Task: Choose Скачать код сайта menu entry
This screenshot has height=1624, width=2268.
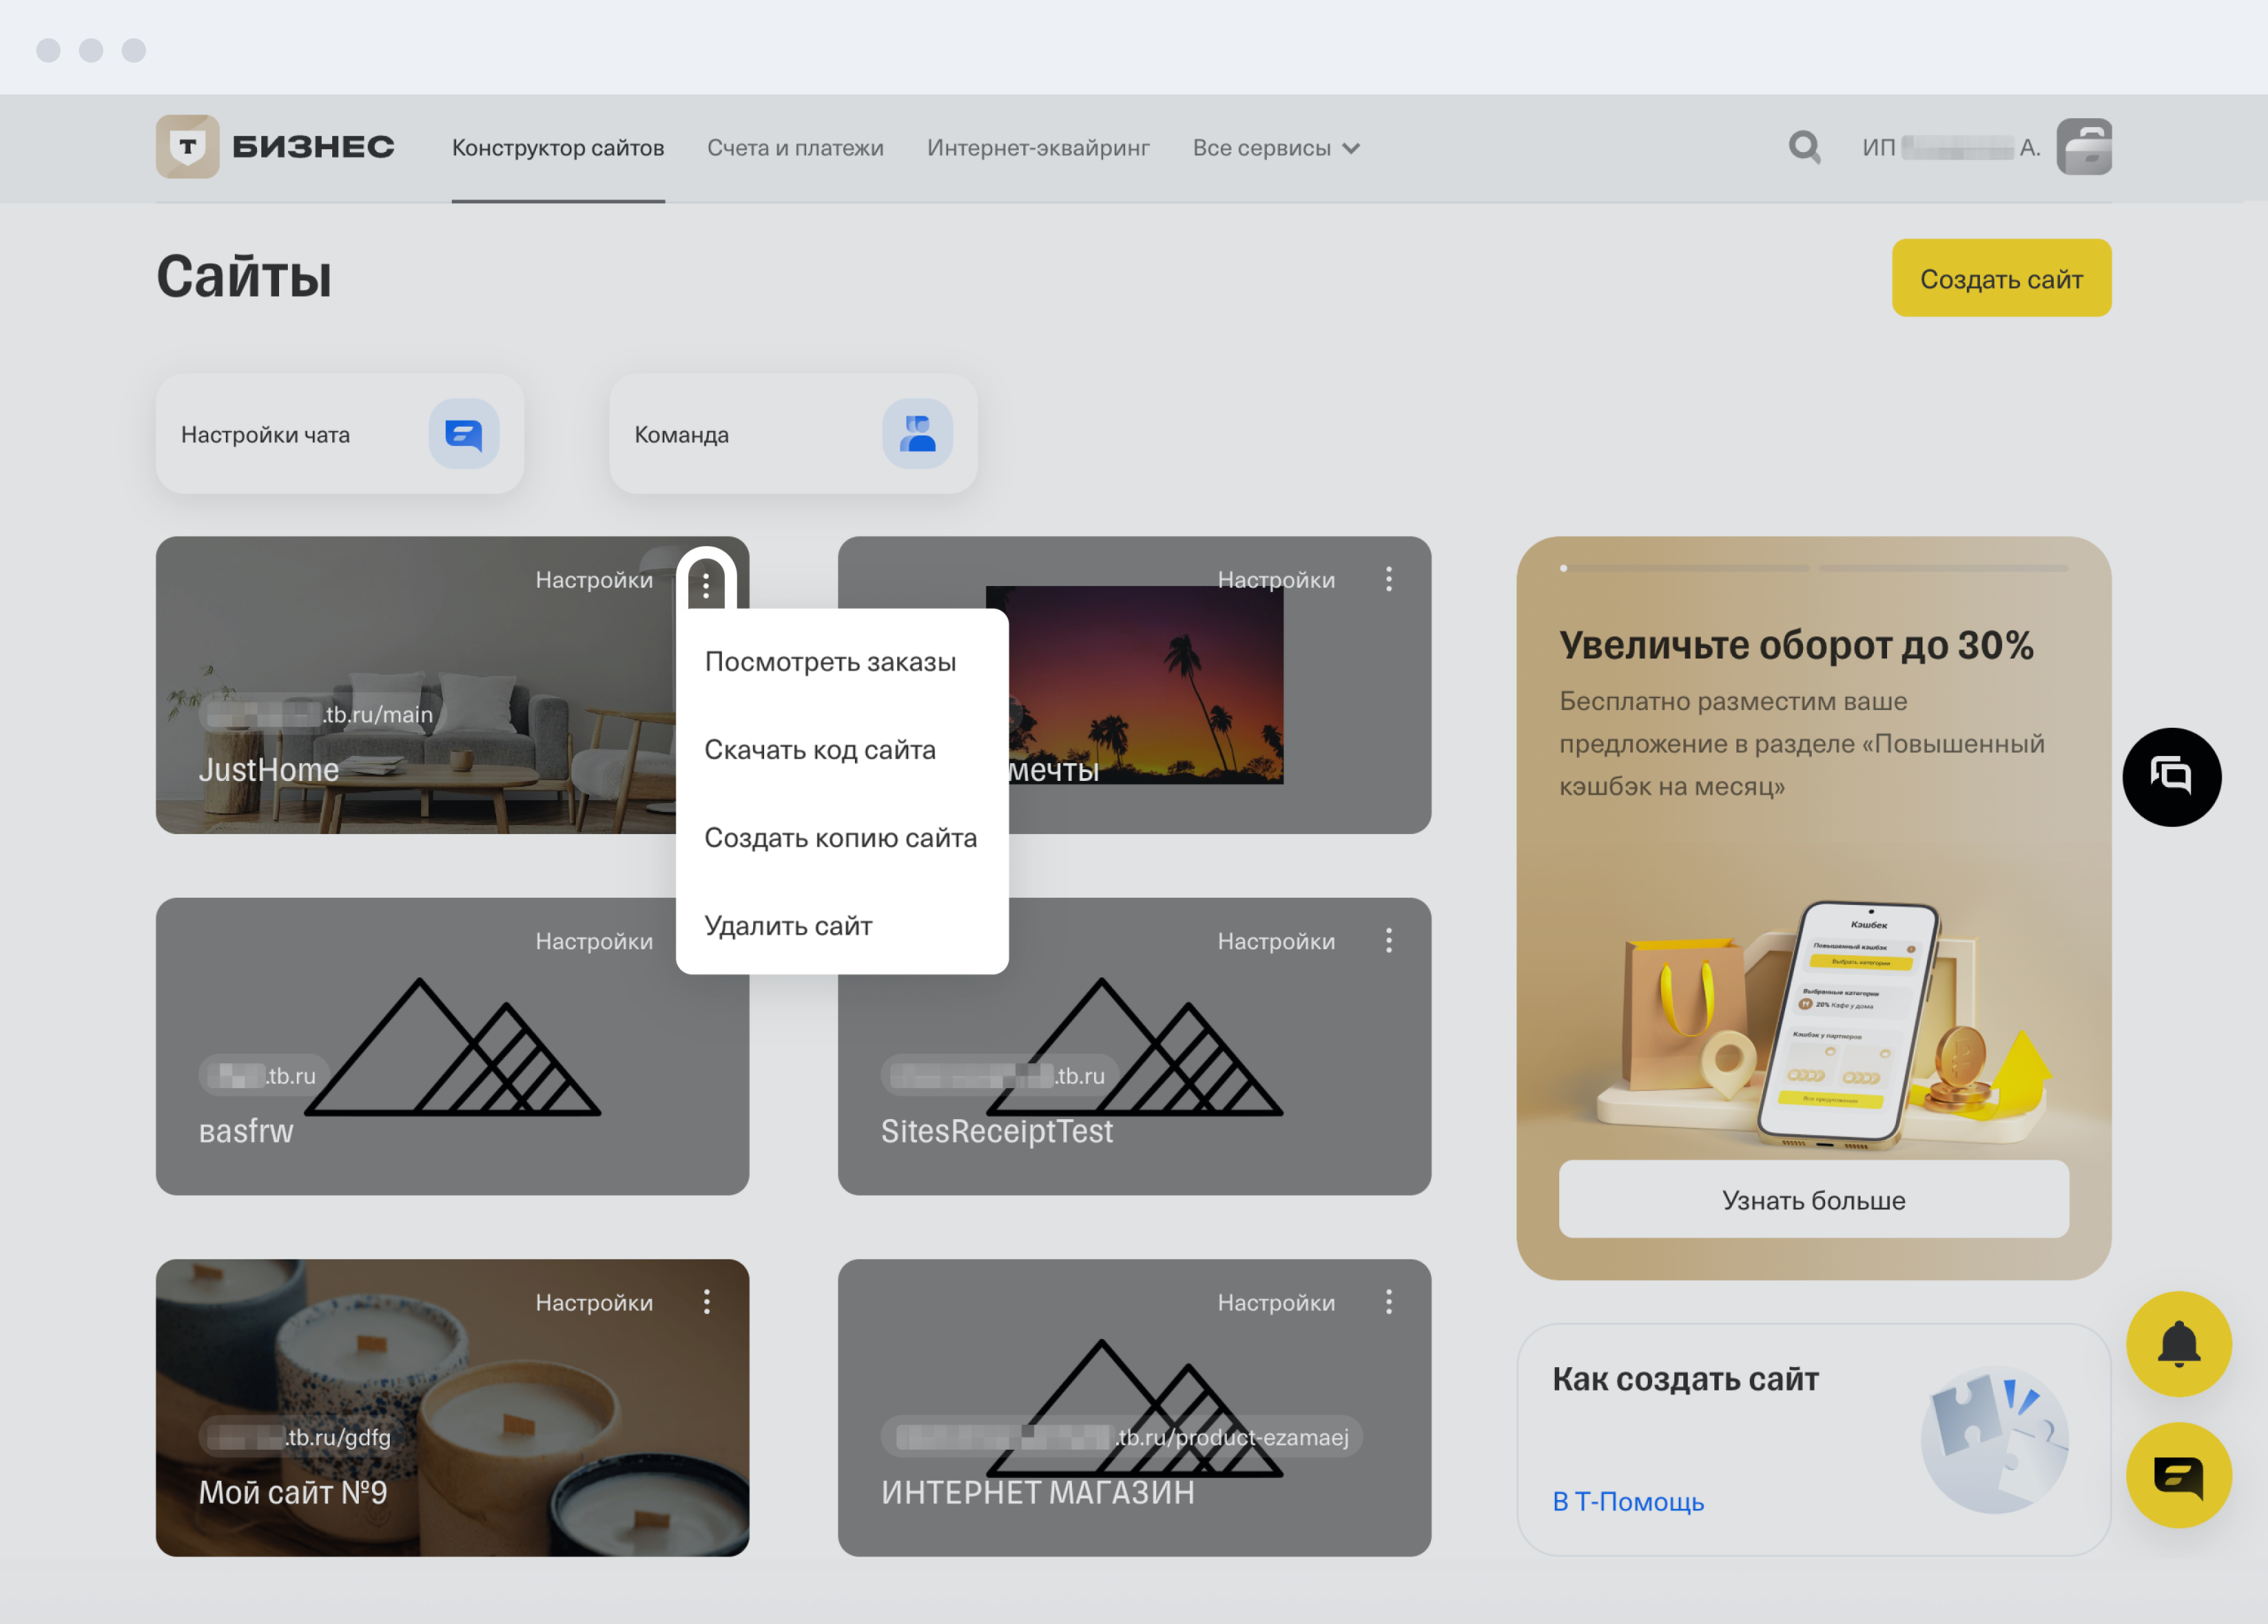Action: pos(820,750)
